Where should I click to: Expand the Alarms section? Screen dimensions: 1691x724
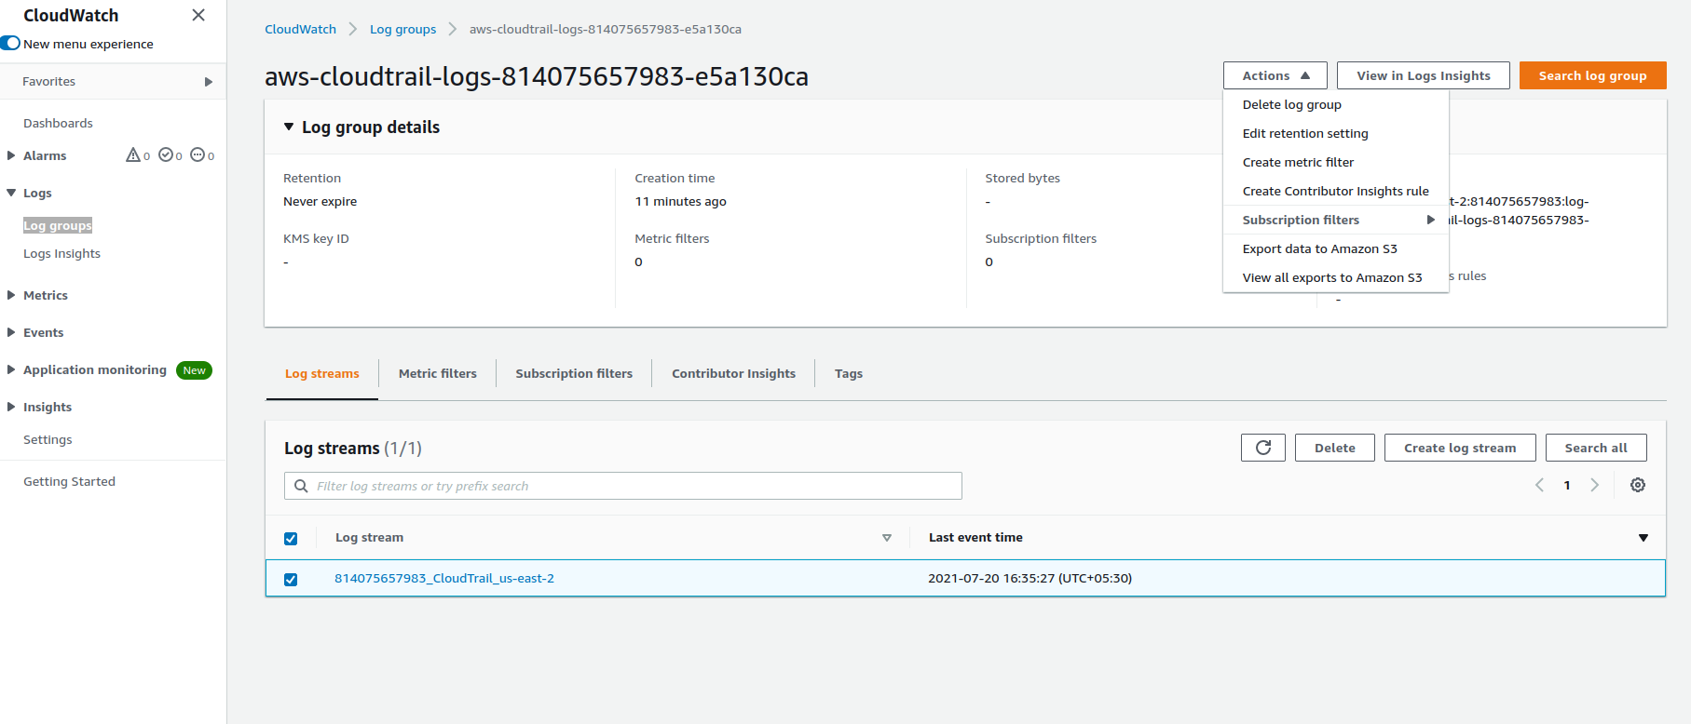click(11, 155)
